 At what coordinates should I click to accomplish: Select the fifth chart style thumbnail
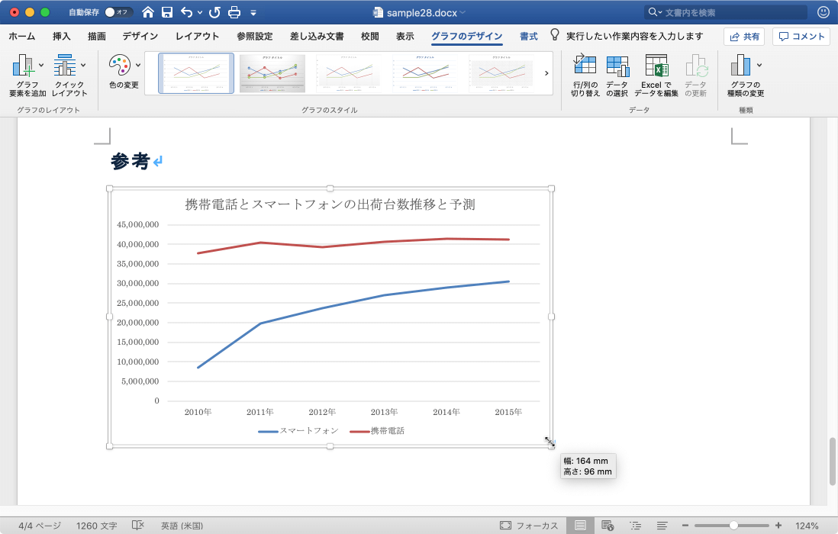[501, 73]
